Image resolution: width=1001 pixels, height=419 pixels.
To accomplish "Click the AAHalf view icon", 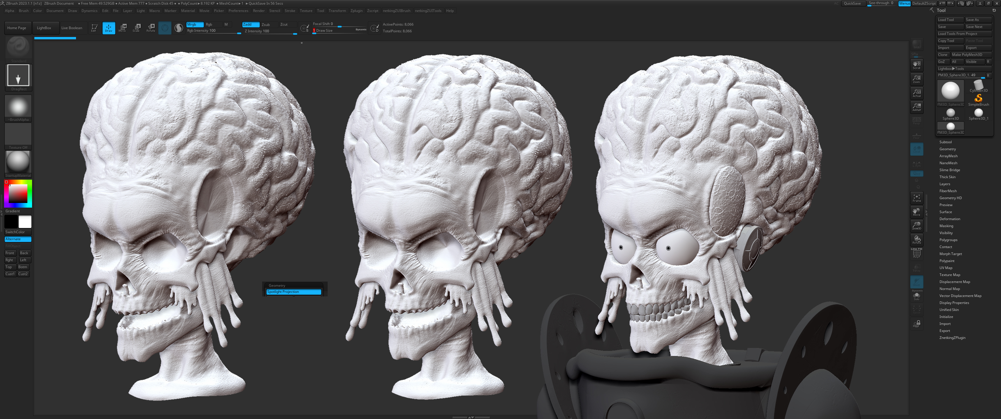I will point(917,107).
